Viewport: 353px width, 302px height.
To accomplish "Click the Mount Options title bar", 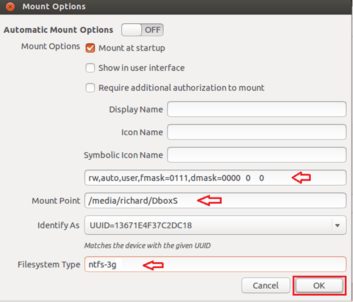I will 176,7.
